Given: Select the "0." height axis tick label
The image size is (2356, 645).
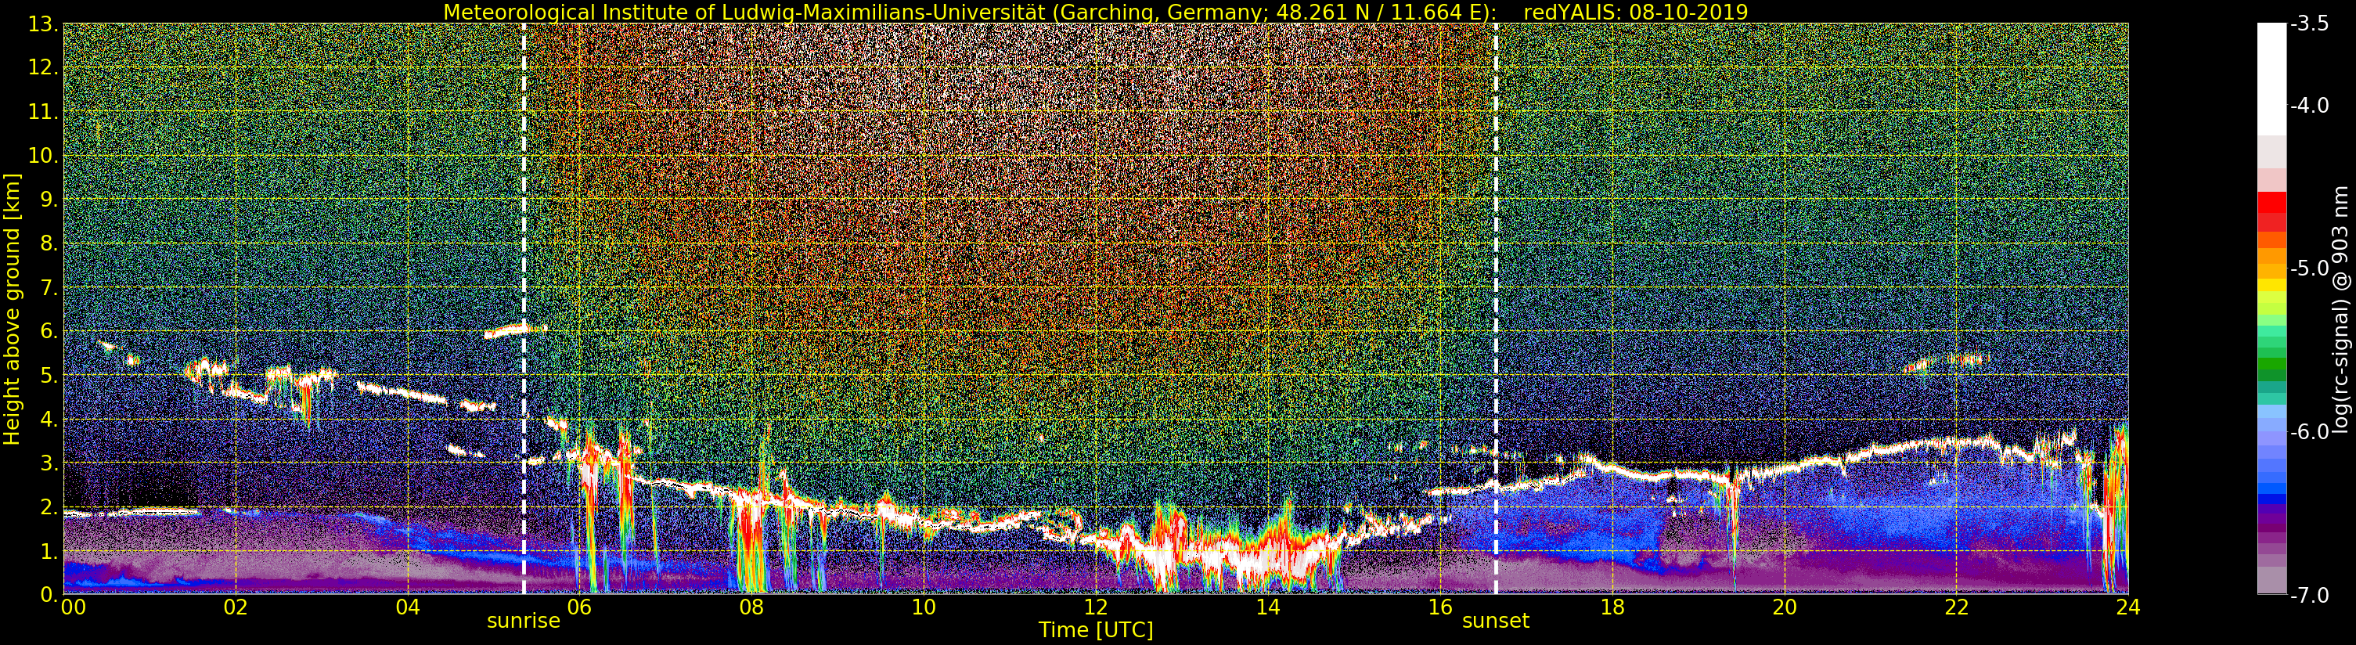Looking at the screenshot, I should [x=49, y=595].
